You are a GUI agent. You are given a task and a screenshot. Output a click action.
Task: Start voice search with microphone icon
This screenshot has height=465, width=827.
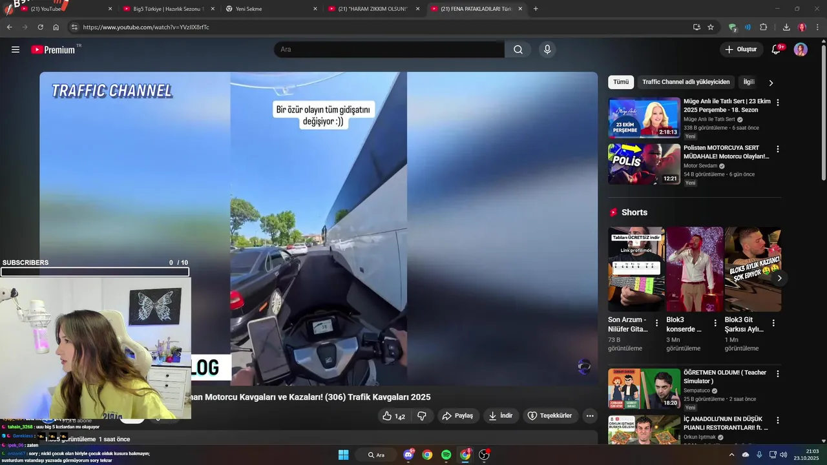coord(547,50)
